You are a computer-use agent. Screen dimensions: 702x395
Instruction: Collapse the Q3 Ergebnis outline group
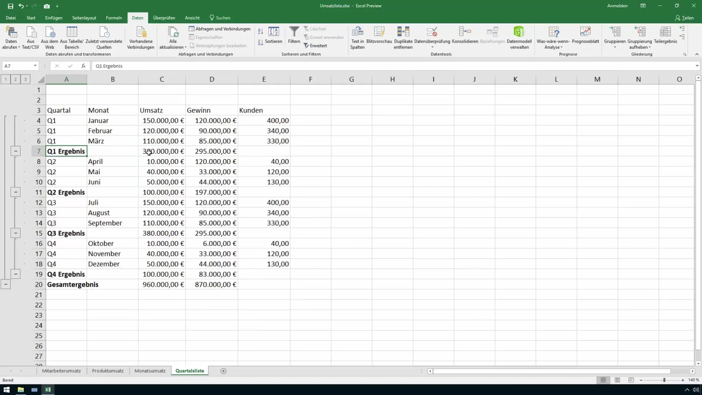15,233
